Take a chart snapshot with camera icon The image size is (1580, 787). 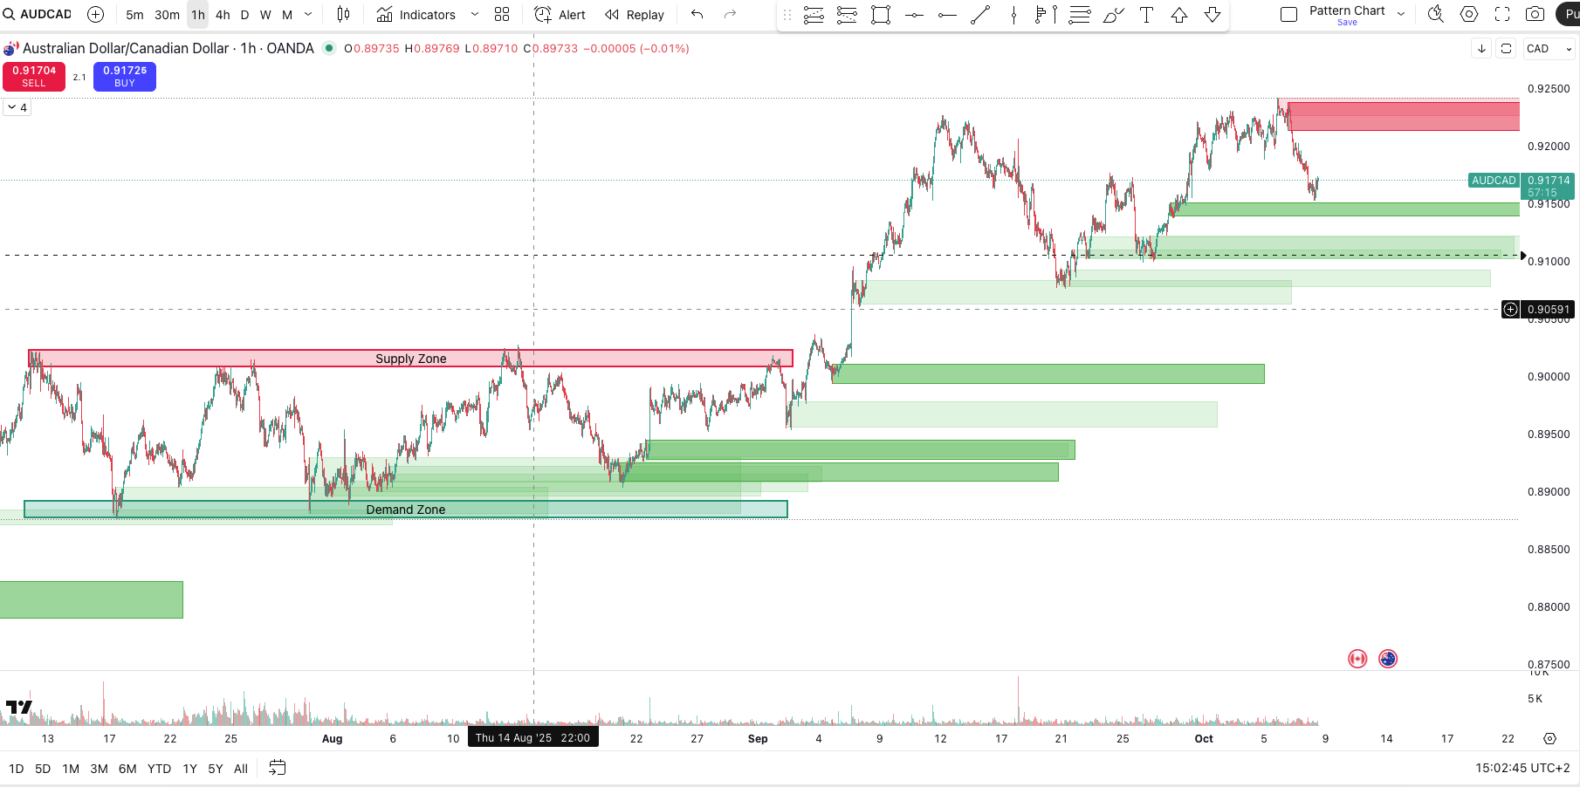(1535, 15)
